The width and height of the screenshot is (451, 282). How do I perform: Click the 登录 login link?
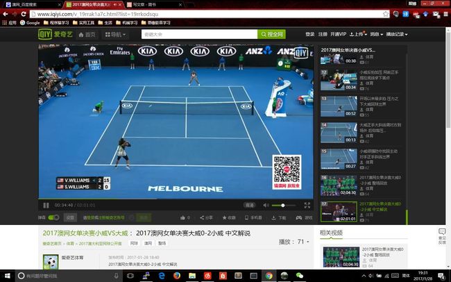309,34
